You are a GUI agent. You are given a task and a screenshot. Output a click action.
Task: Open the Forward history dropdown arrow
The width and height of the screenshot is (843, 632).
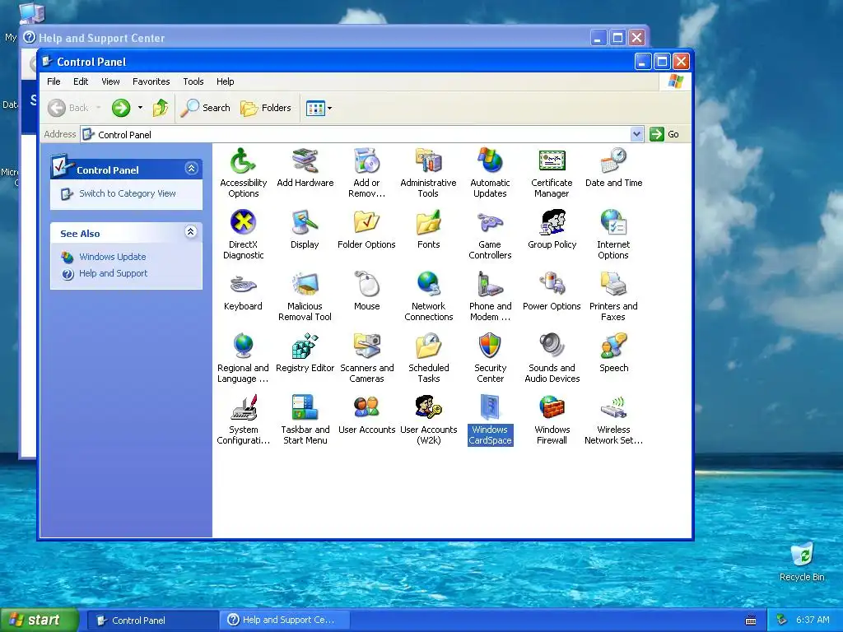[140, 108]
